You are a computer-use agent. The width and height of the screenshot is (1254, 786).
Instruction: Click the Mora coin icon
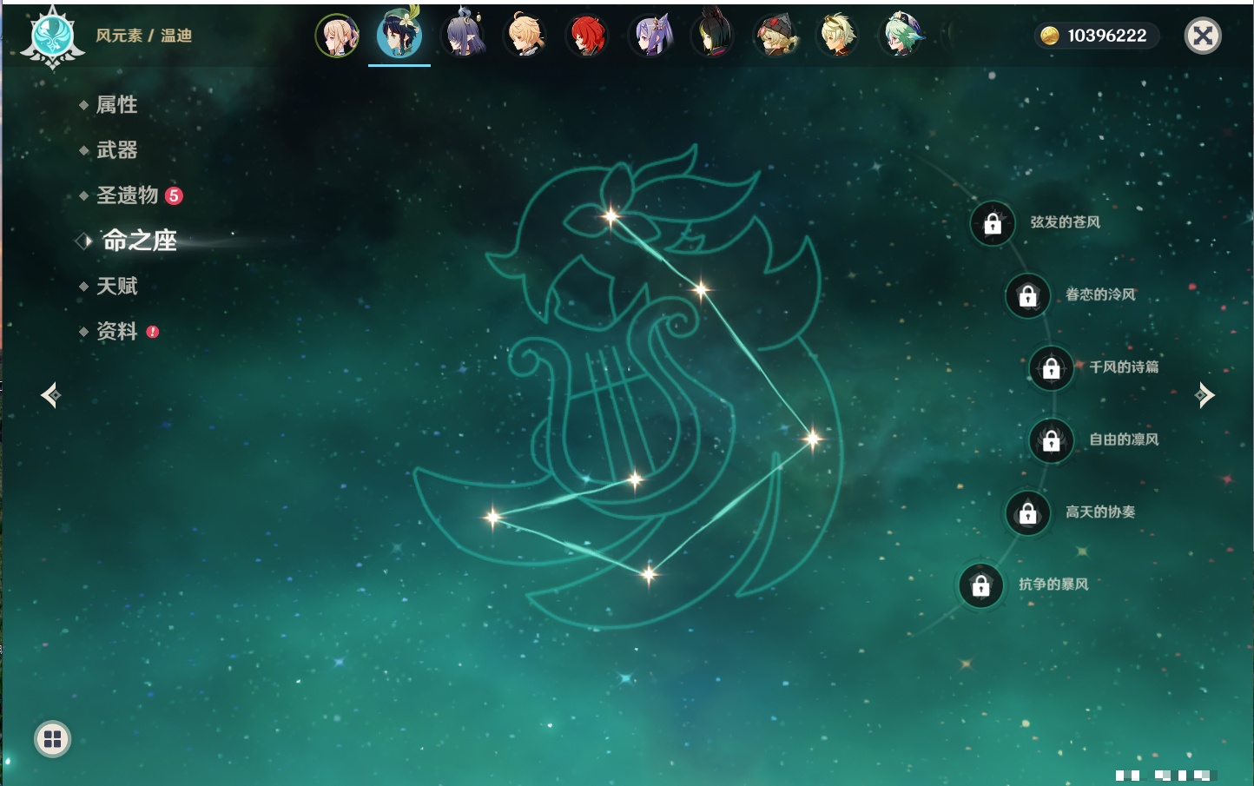coord(1050,36)
